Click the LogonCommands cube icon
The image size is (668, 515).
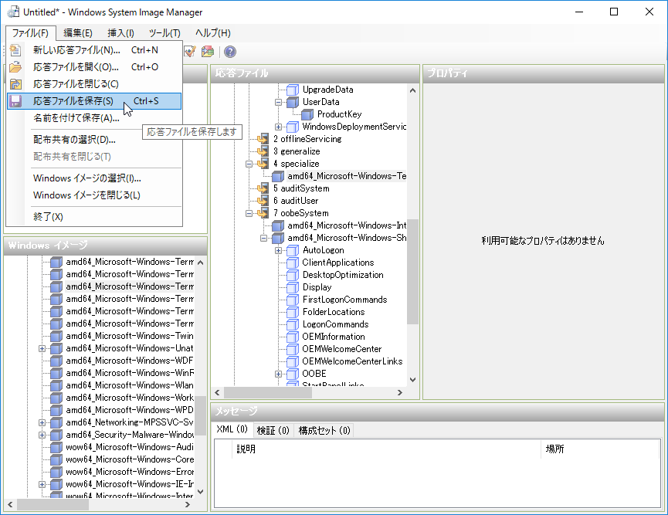292,324
